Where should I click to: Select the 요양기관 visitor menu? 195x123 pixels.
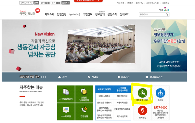click(x=123, y=77)
